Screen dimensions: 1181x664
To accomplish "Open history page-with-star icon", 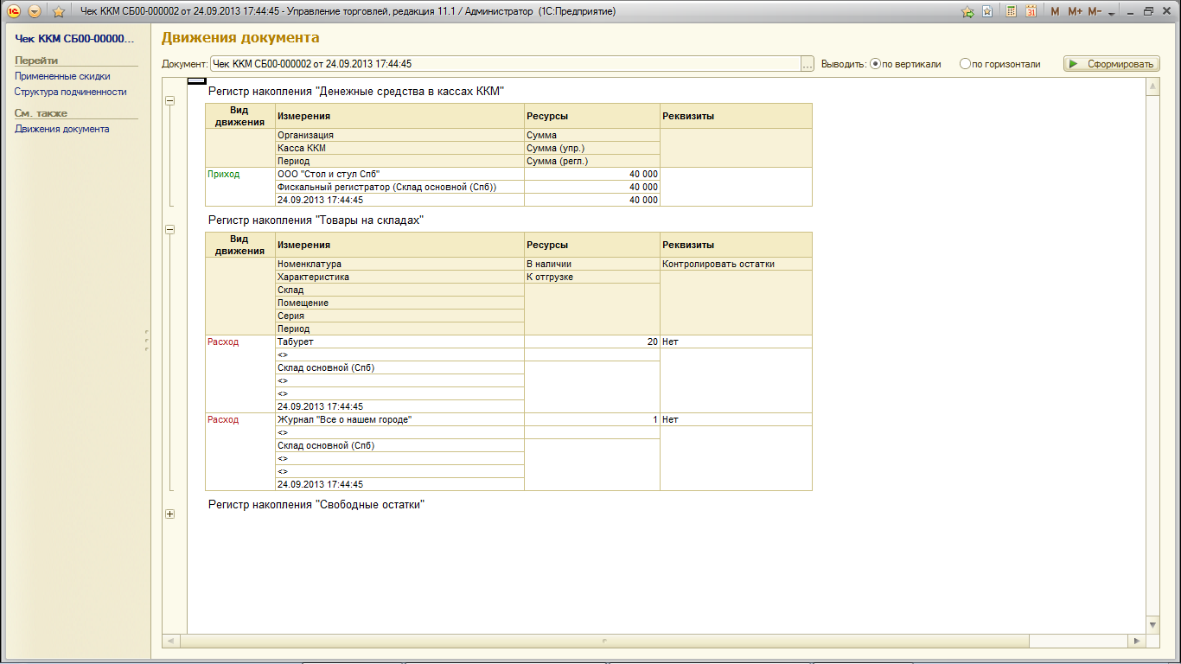I will tap(987, 12).
